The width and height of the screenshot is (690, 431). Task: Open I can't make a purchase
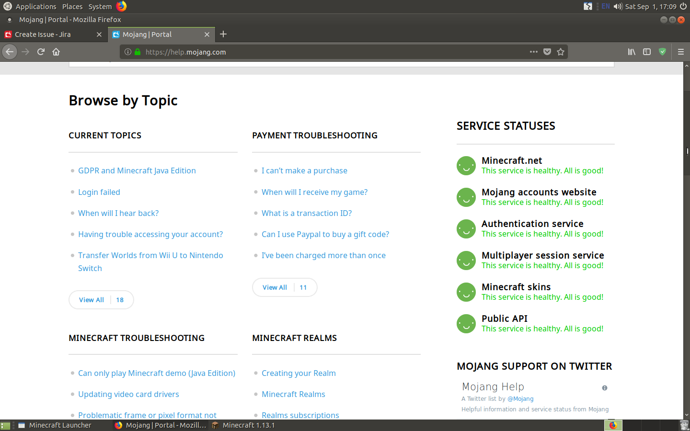(x=304, y=170)
